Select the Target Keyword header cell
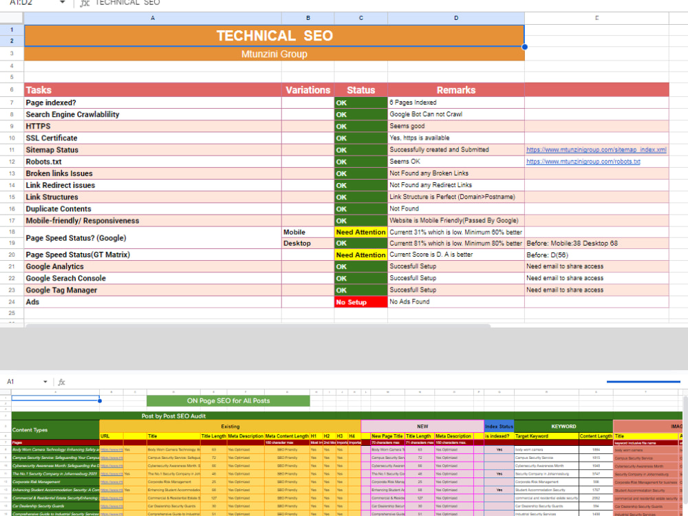The width and height of the screenshot is (688, 516). [546, 436]
